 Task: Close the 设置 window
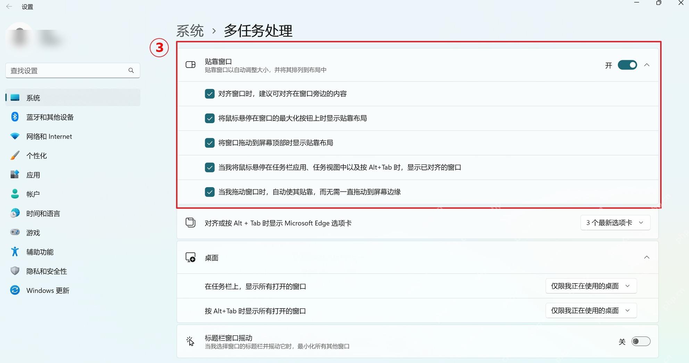(x=681, y=3)
